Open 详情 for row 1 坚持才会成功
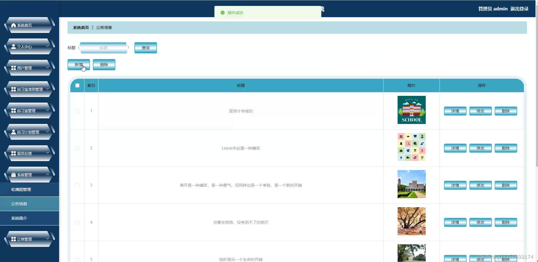This screenshot has width=538, height=262. click(455, 111)
